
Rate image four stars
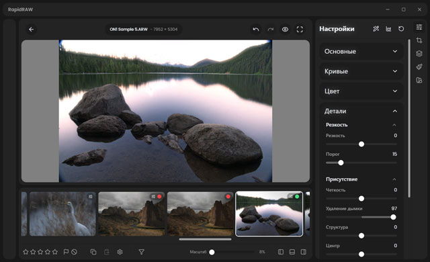click(48, 252)
